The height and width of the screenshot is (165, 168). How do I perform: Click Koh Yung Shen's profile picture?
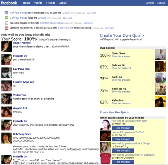[x=7, y=138]
